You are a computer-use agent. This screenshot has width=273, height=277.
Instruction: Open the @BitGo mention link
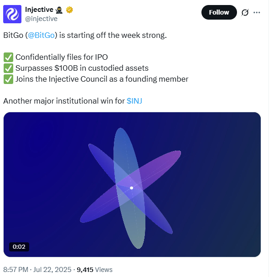(x=41, y=35)
